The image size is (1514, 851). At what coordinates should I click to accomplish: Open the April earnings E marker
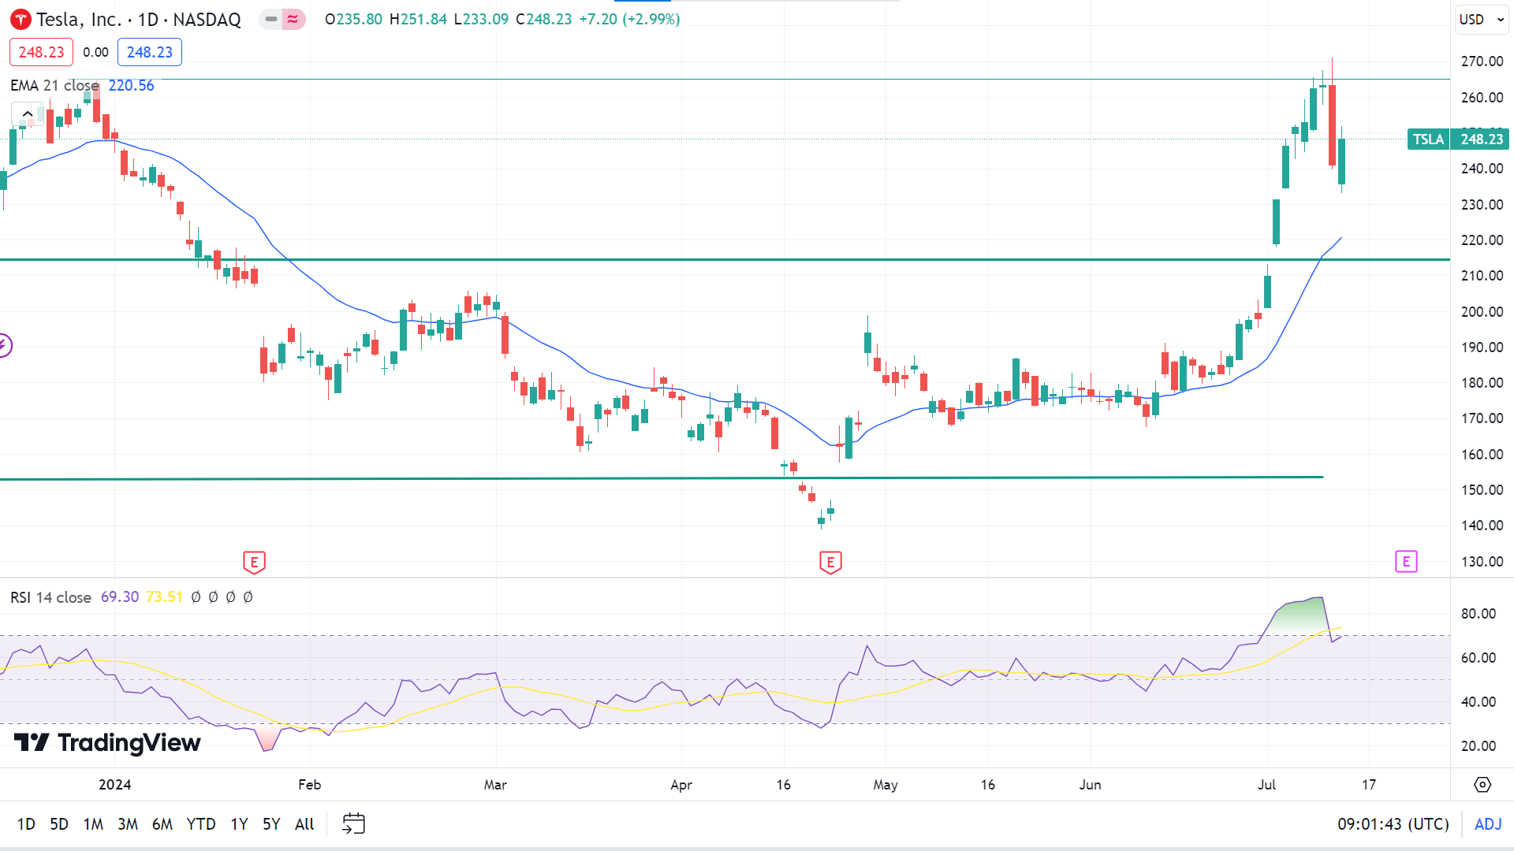(830, 563)
